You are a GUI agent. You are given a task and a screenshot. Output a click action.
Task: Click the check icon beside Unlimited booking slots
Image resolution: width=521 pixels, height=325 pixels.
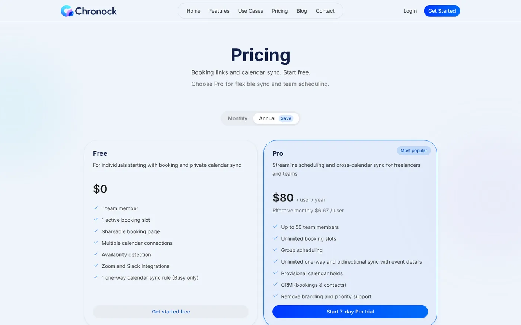pos(275,238)
